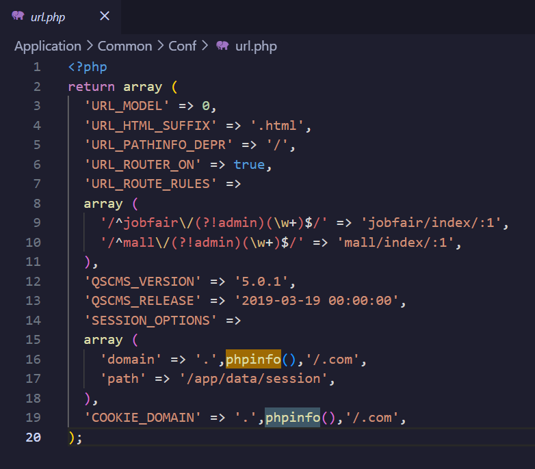Image resolution: width=535 pixels, height=469 pixels.
Task: Open the Common breadcrumb folder
Action: click(125, 46)
